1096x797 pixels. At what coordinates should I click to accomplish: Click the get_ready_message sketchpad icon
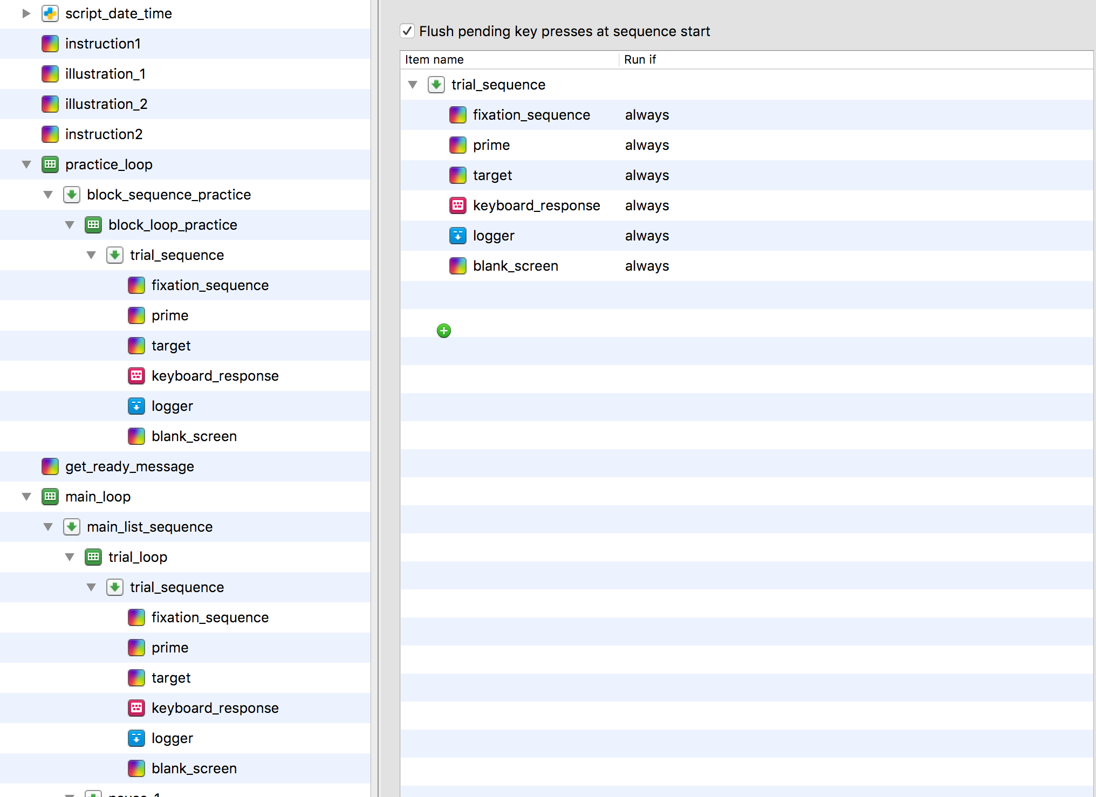[50, 466]
